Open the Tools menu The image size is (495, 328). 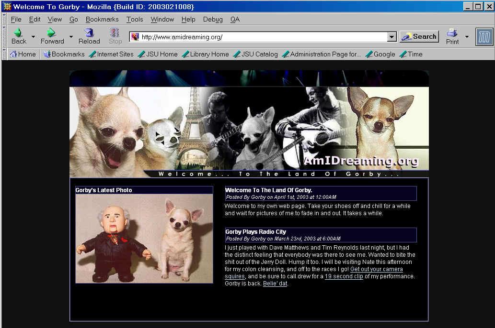135,19
